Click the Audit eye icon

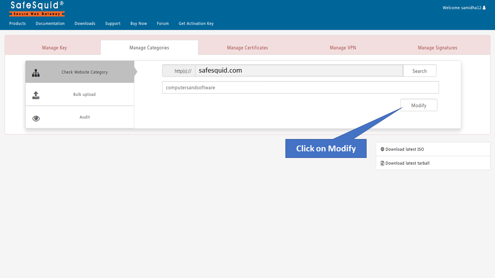pos(36,119)
